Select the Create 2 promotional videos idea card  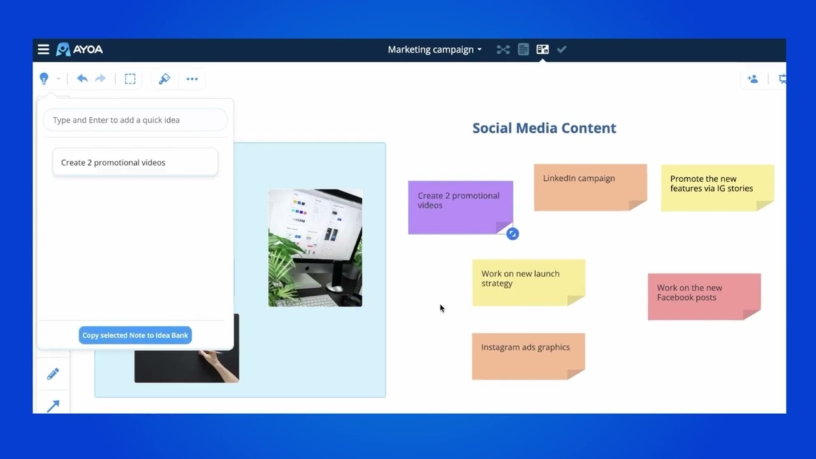(x=135, y=163)
